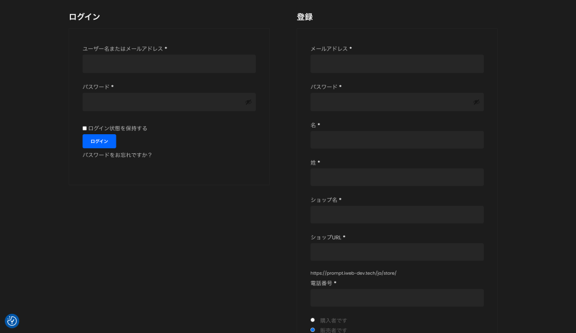Select the 販売者です radio button
Screen dimensions: 576x333
point(313,330)
